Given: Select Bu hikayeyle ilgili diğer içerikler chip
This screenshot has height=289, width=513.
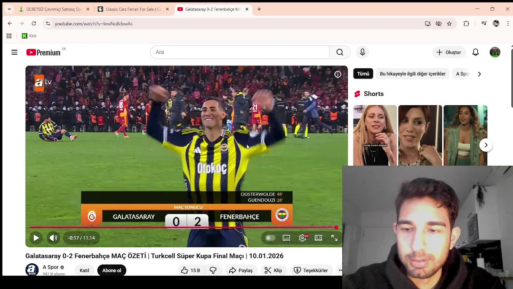Looking at the screenshot, I should tap(412, 74).
